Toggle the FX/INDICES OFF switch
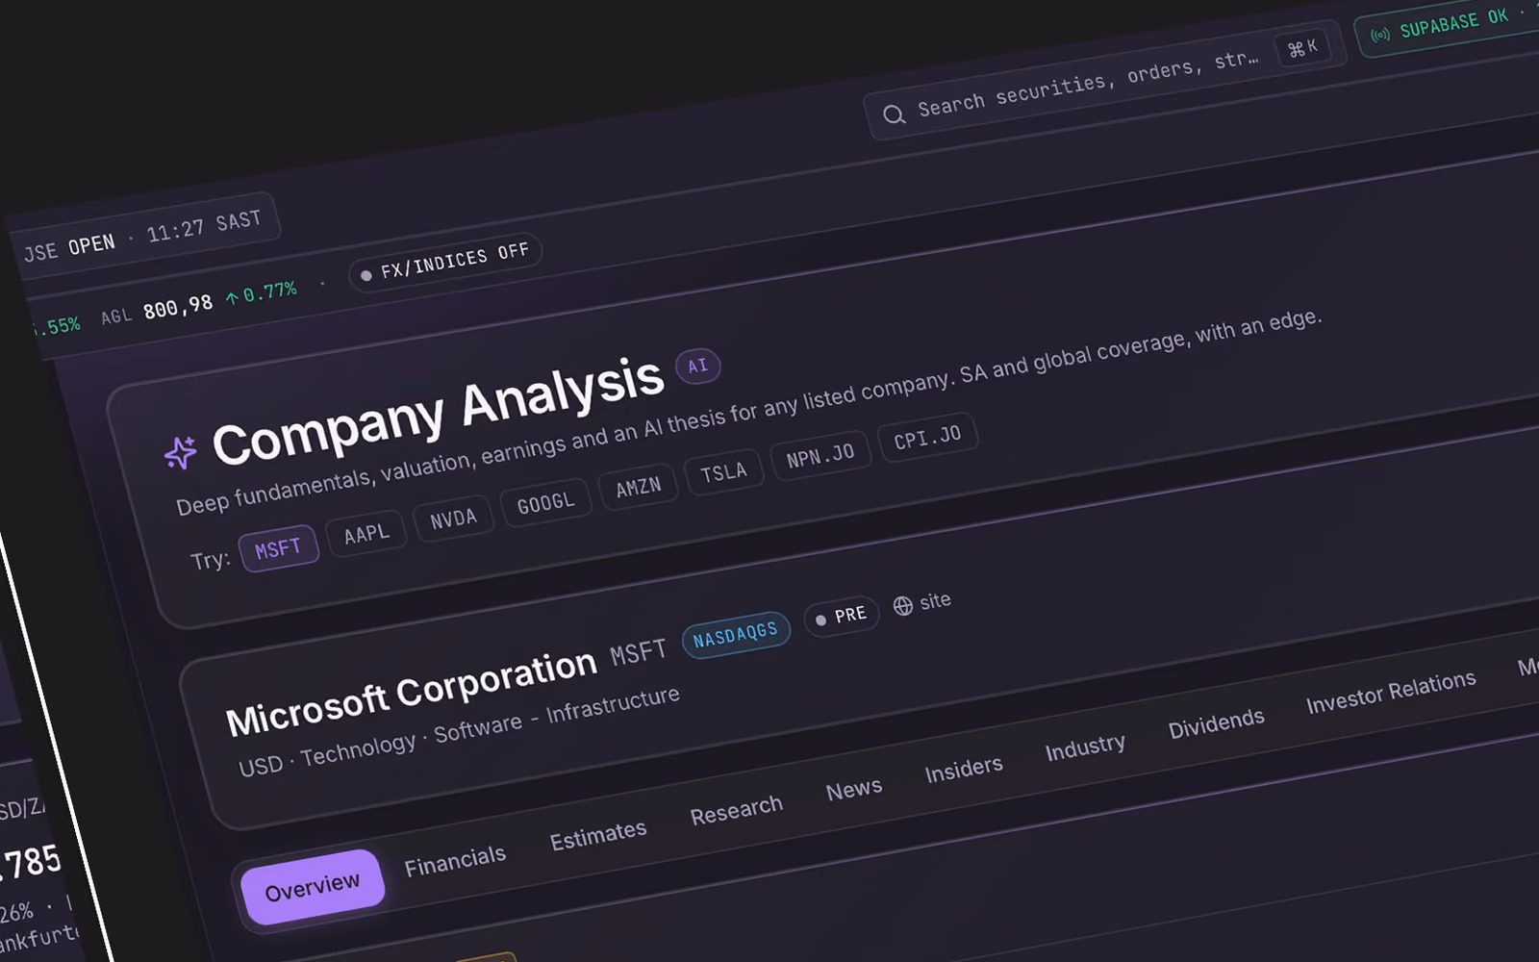Screen dimensions: 1539x962 click(445, 263)
